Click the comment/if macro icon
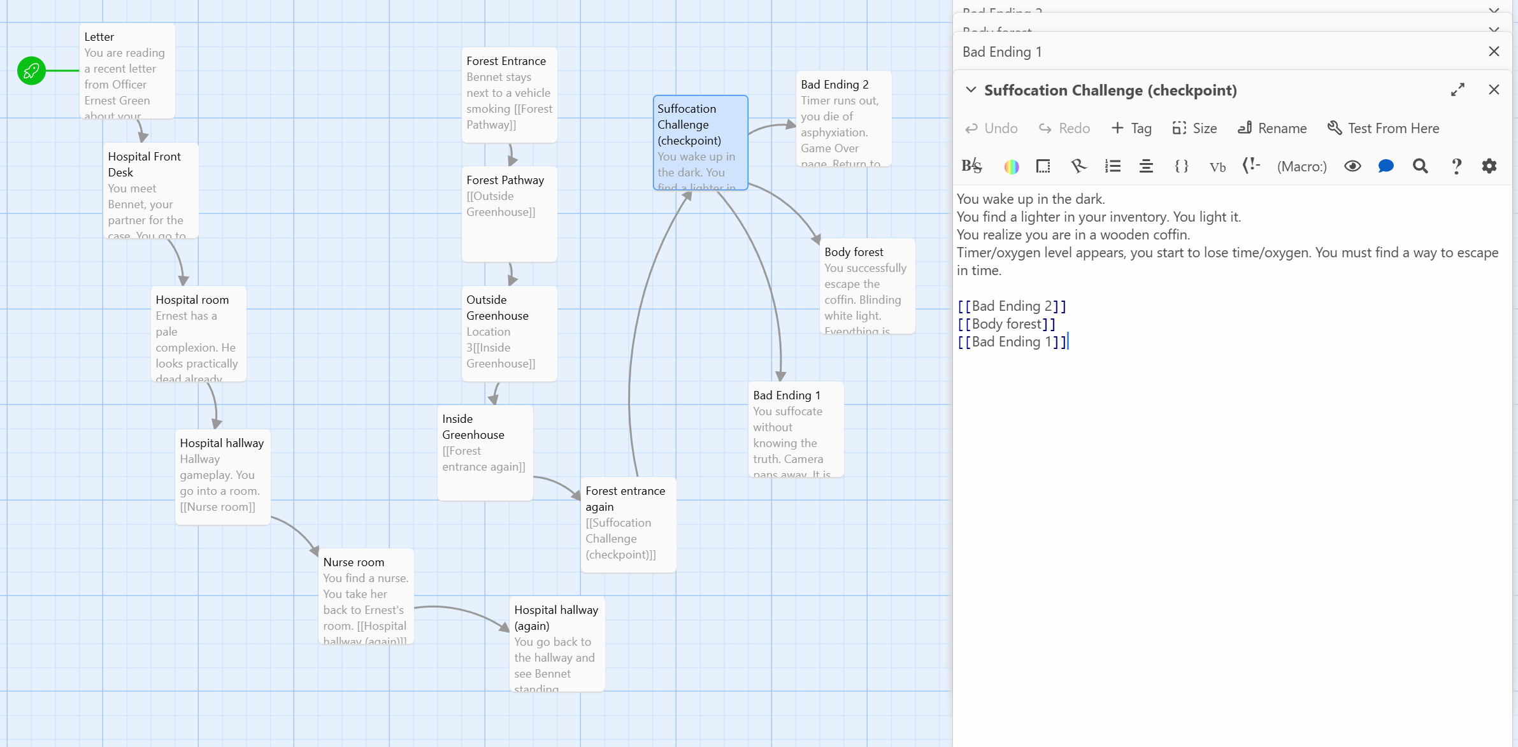 pos(1251,166)
